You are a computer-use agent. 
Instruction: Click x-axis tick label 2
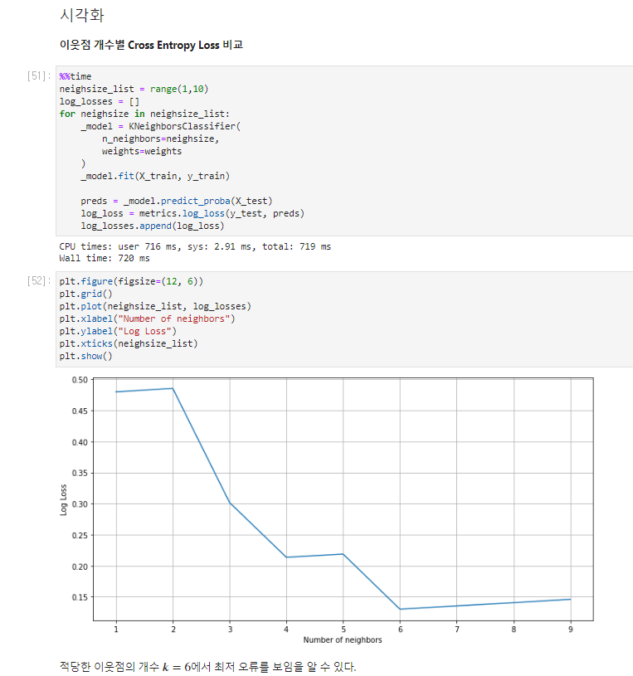coord(173,630)
